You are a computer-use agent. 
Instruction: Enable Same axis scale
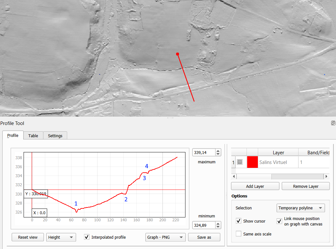[238, 234]
